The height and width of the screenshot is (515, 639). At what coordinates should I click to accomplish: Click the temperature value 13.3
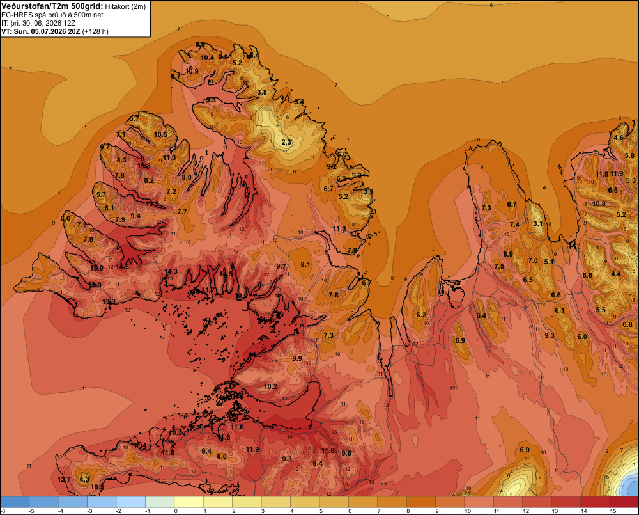pos(109,301)
